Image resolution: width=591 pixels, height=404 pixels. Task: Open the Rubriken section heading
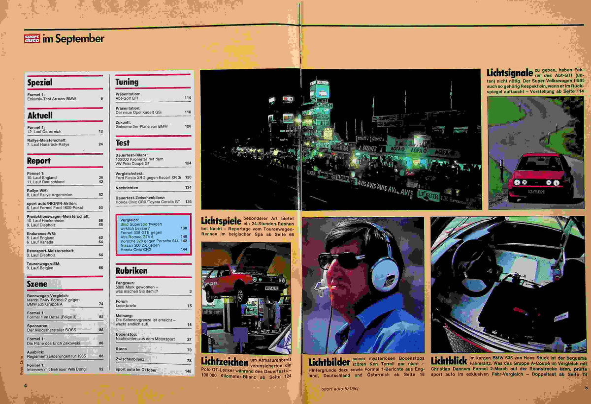pos(131,270)
